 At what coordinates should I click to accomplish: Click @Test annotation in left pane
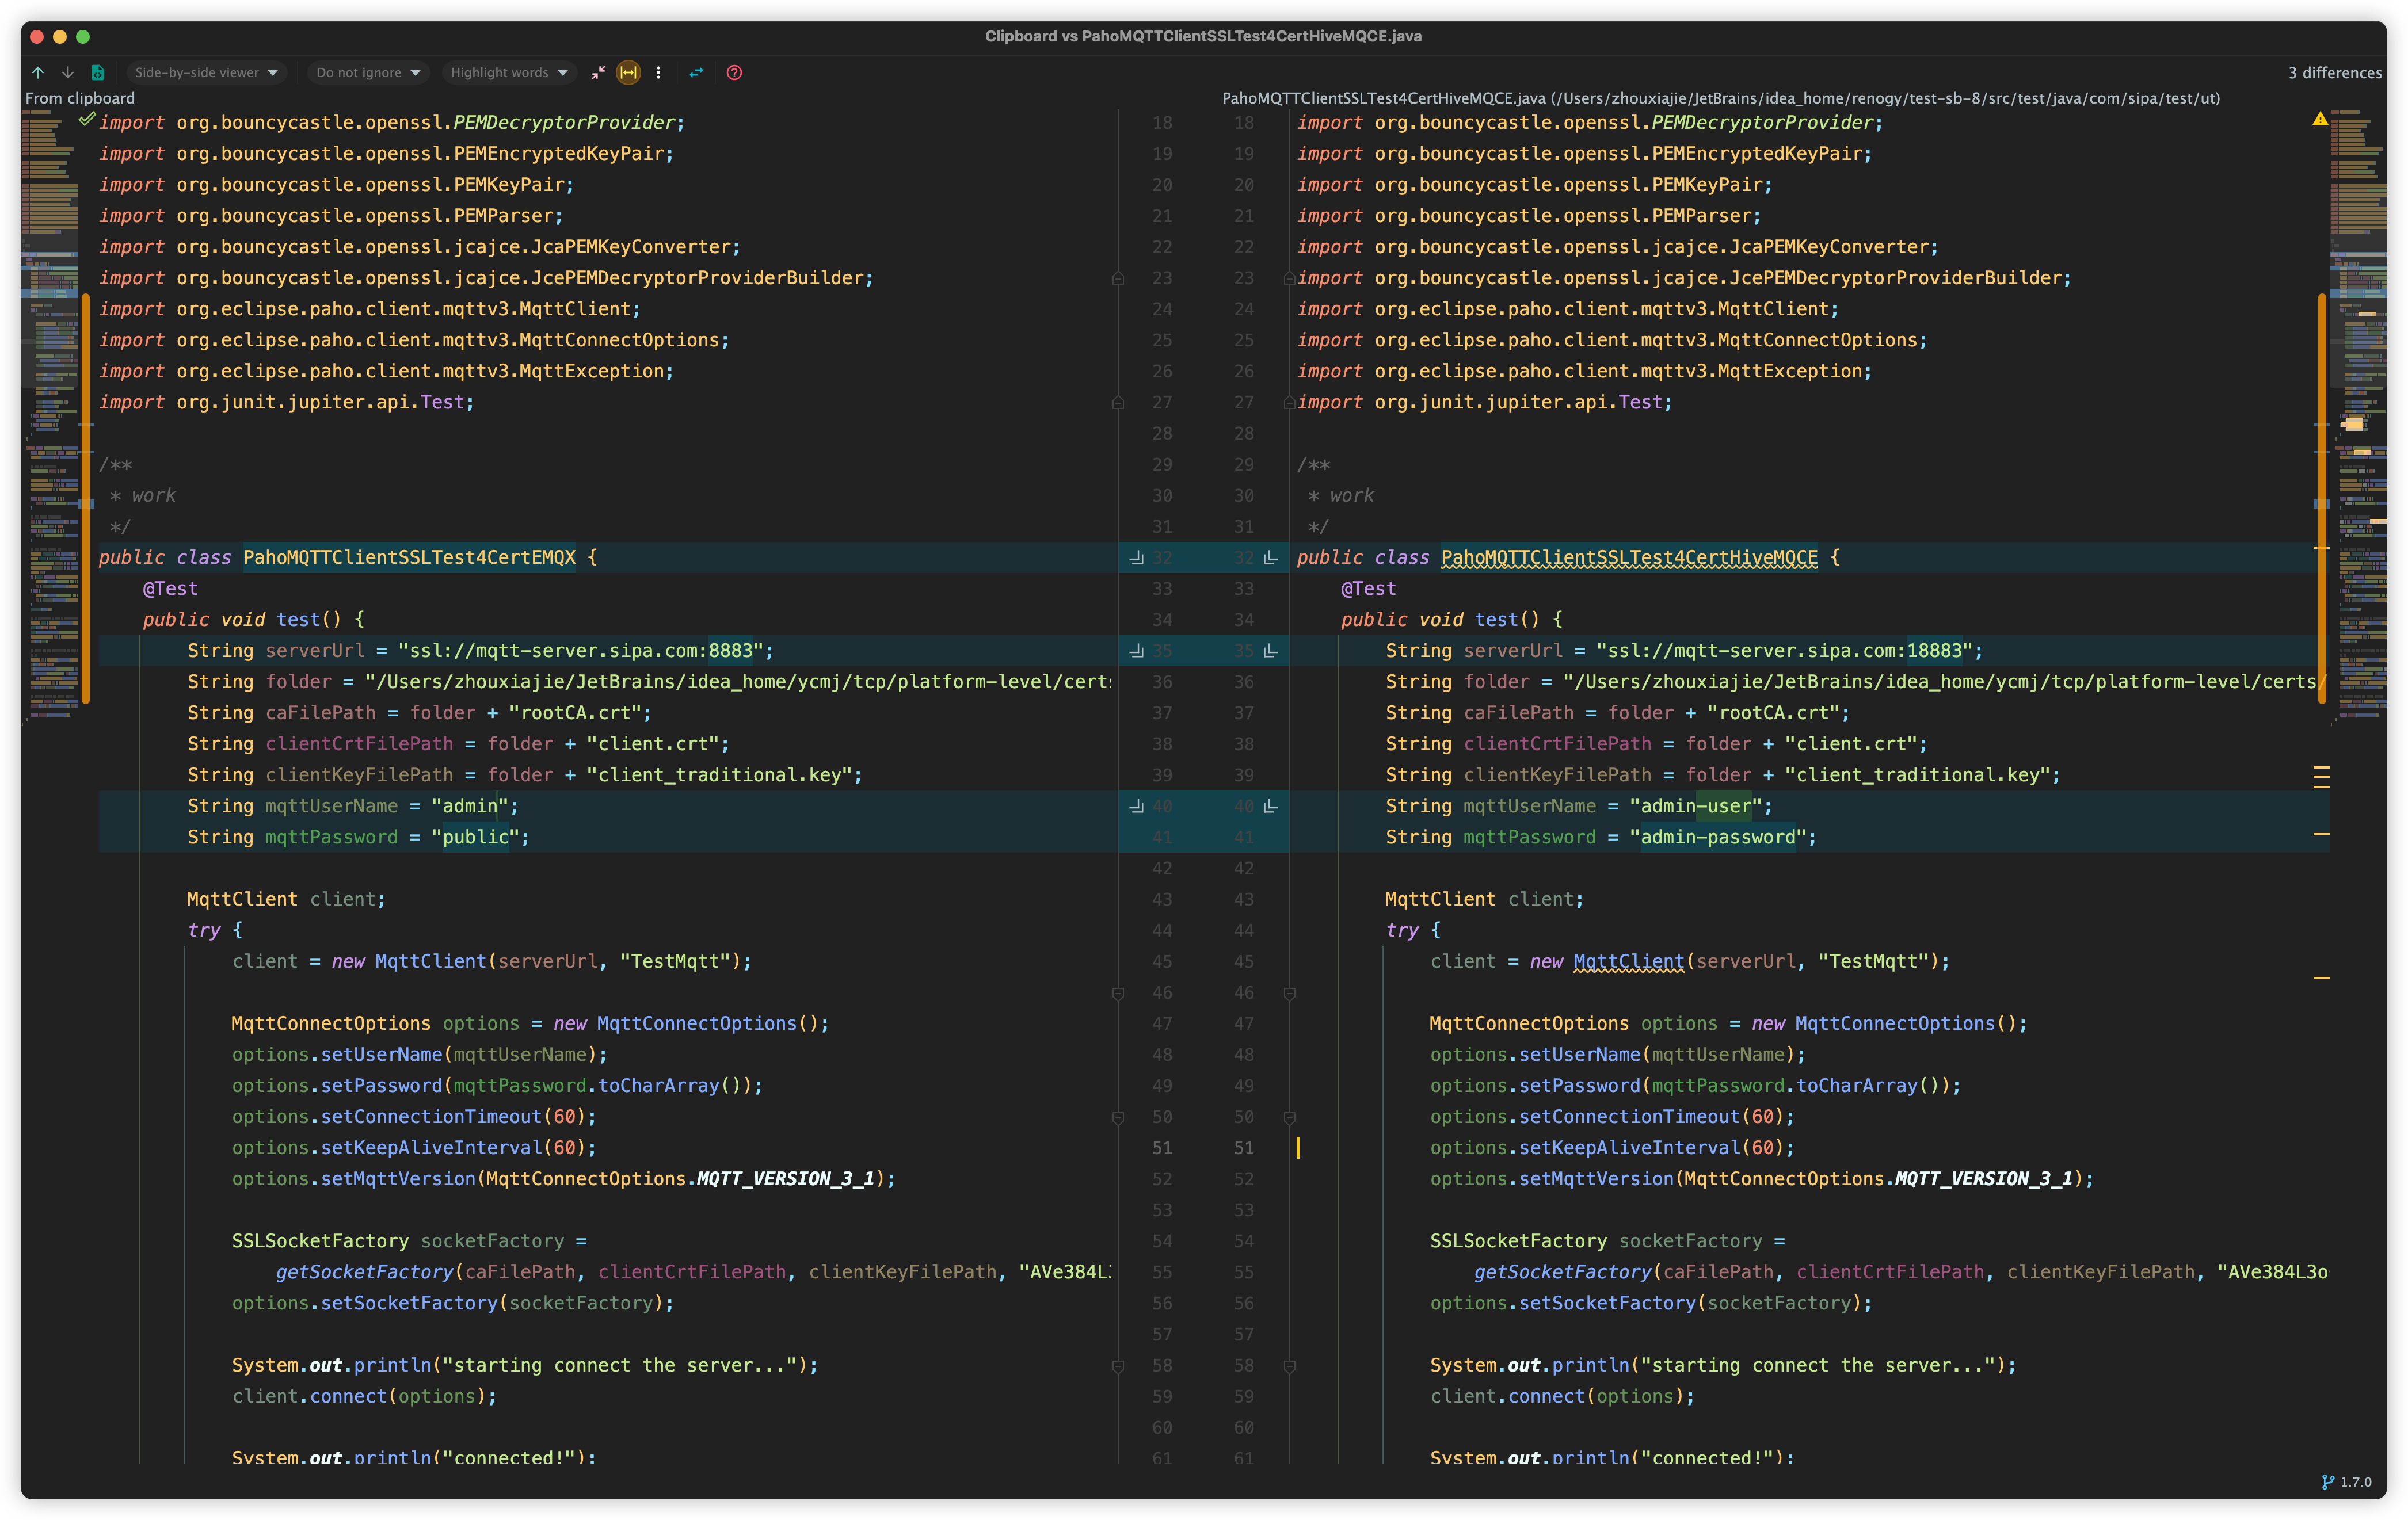click(170, 589)
